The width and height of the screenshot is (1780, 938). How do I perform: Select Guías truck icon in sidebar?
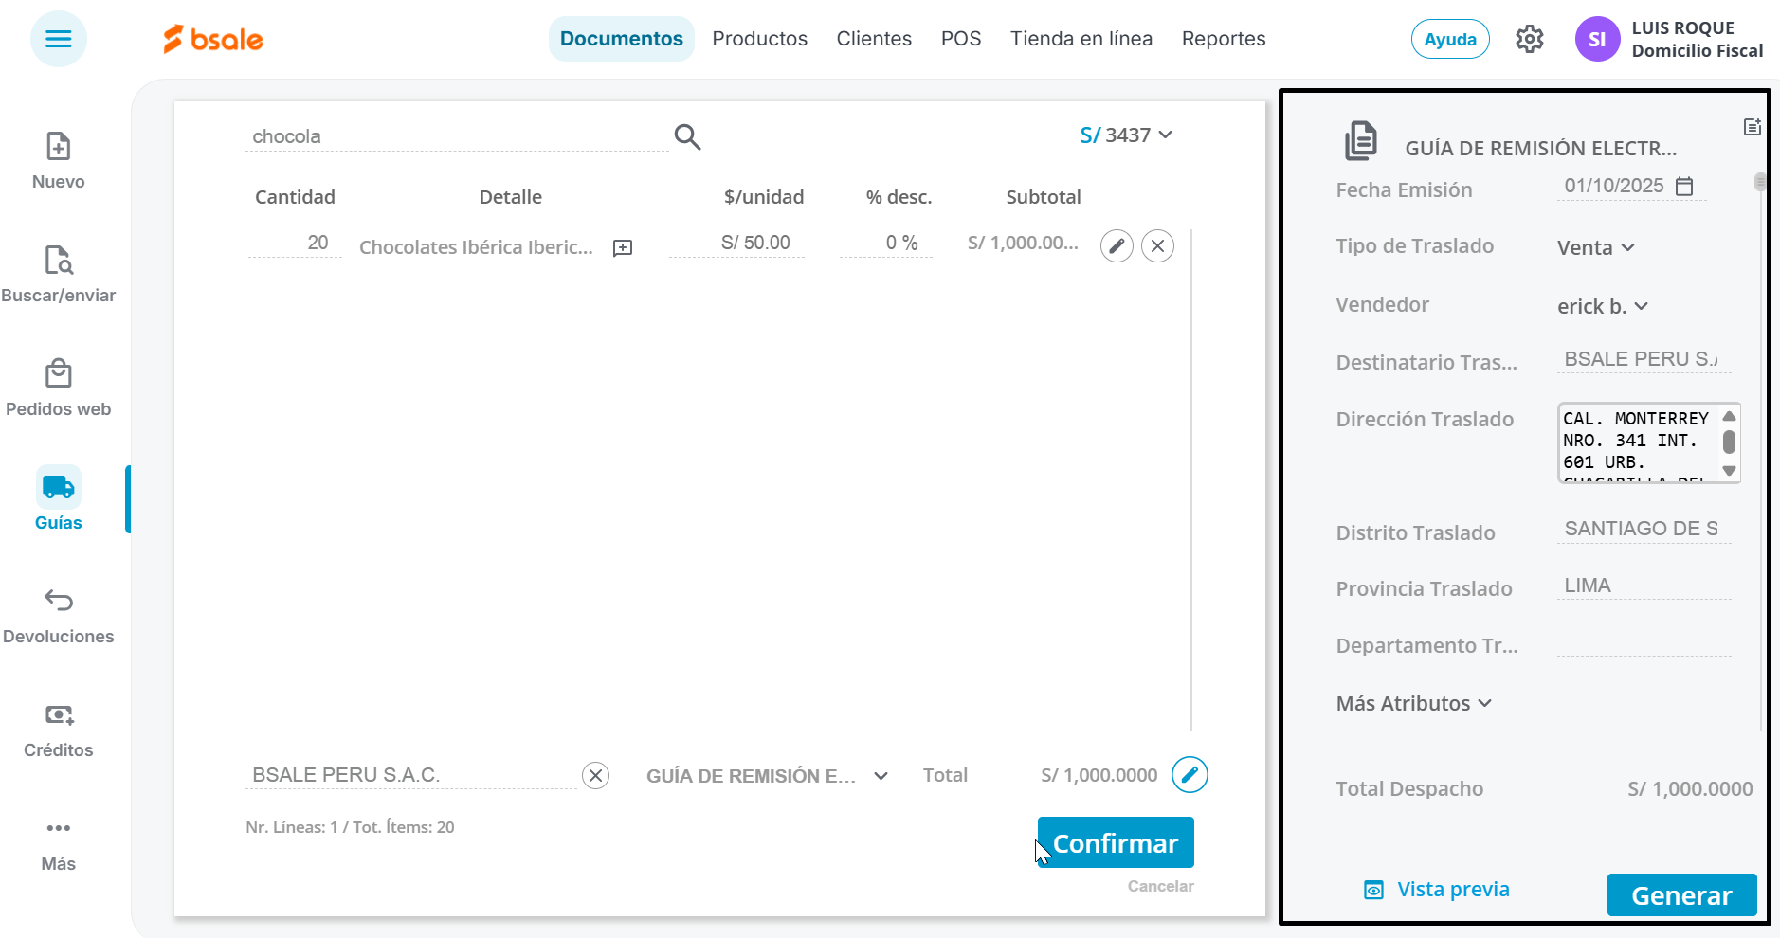point(59,487)
